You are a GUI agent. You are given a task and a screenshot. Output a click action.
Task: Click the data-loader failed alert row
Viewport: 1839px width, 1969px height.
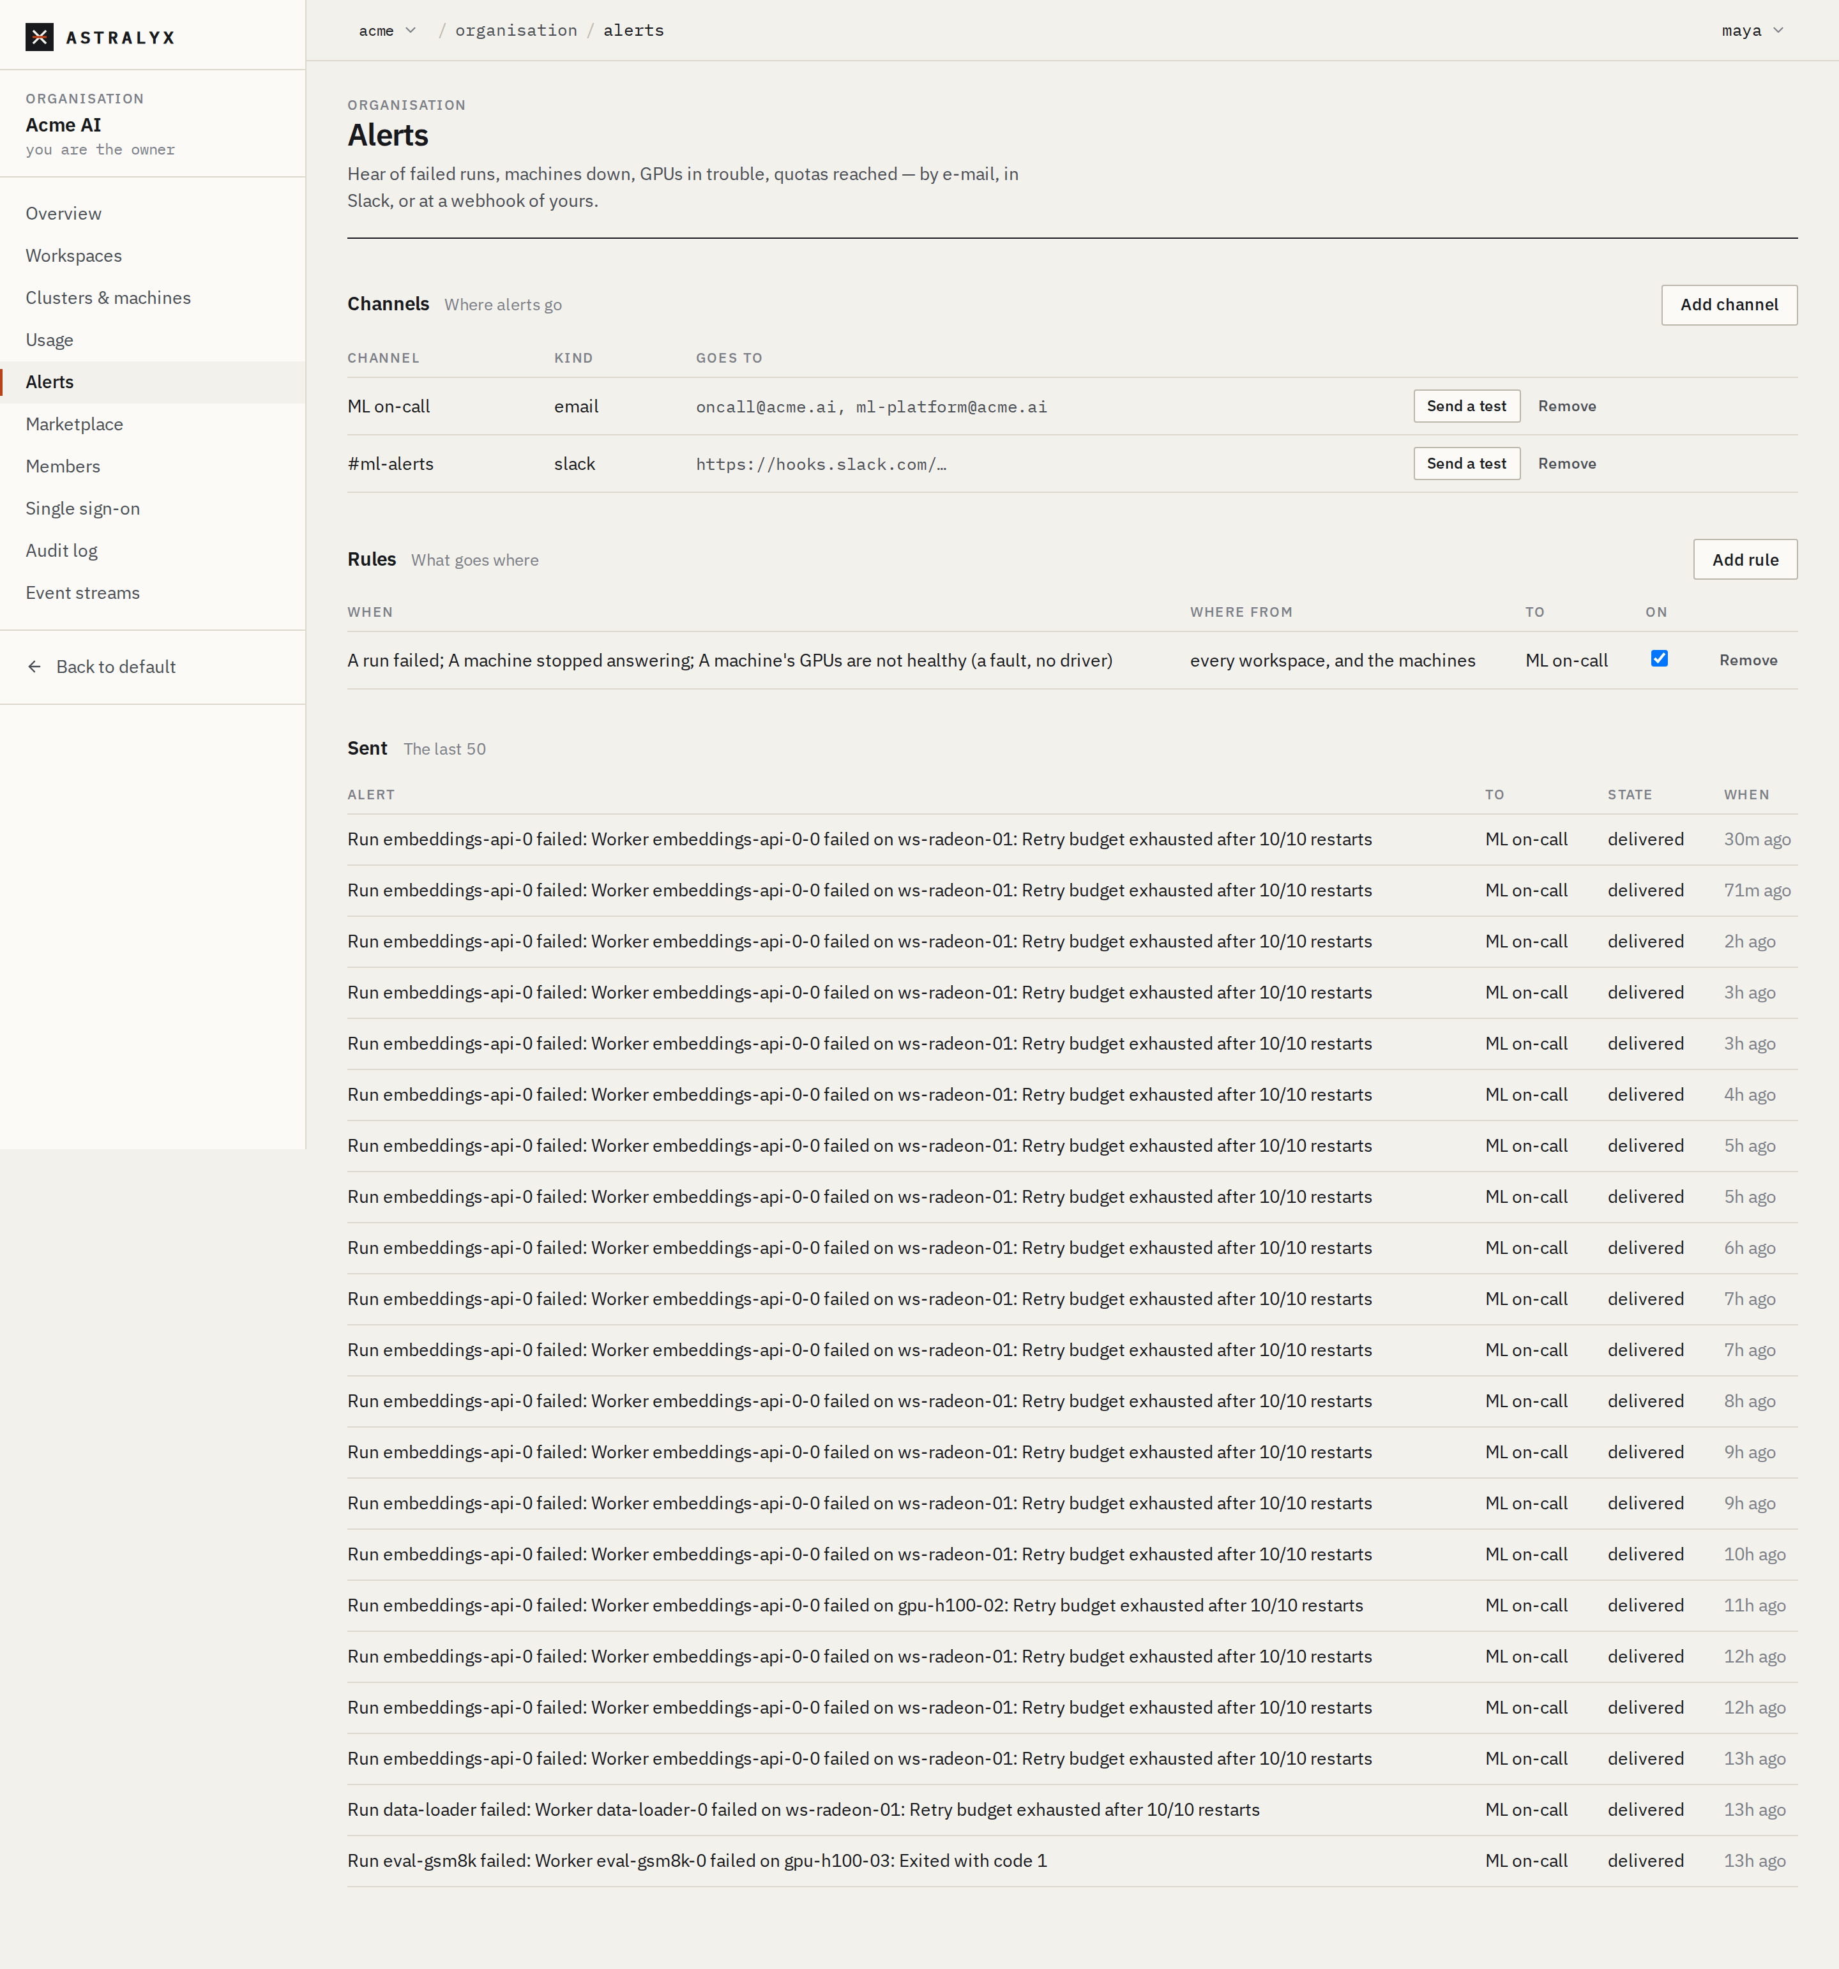coord(1072,1809)
